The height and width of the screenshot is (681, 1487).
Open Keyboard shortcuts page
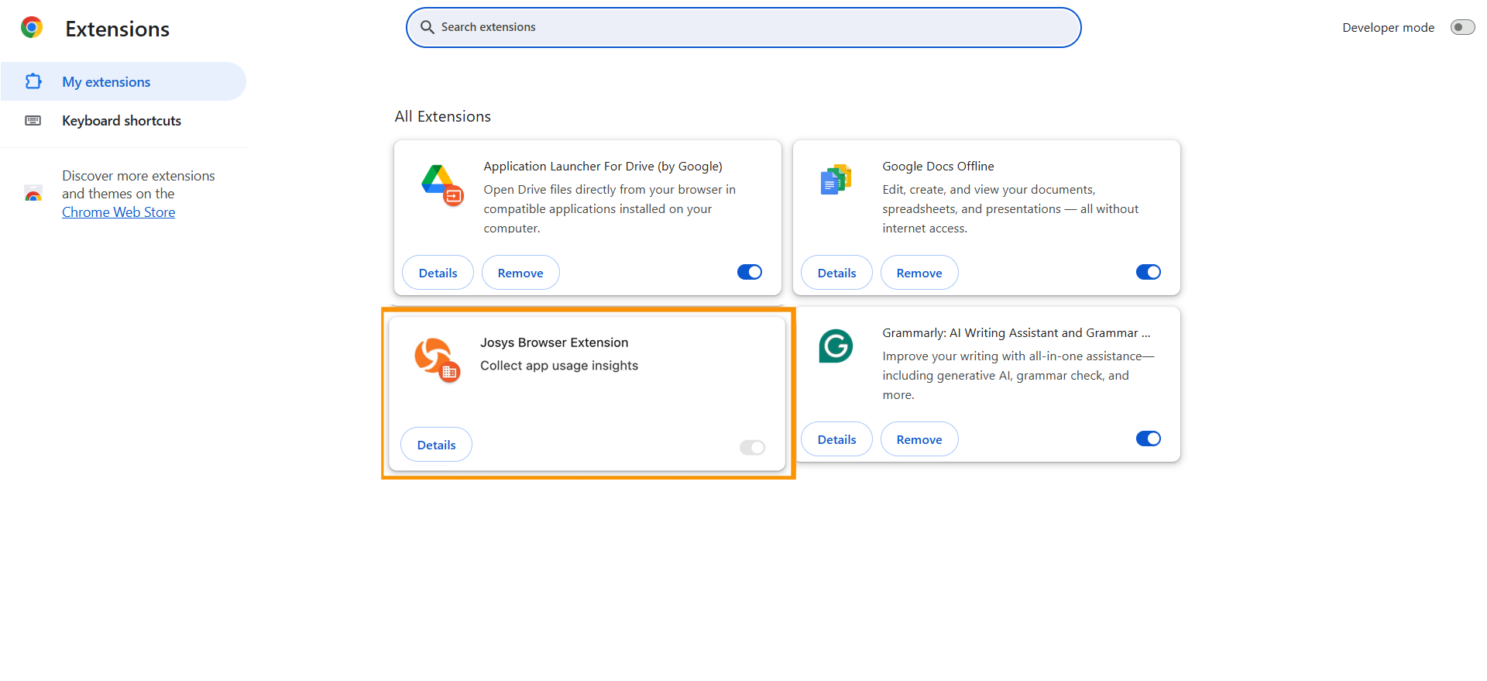tap(123, 120)
